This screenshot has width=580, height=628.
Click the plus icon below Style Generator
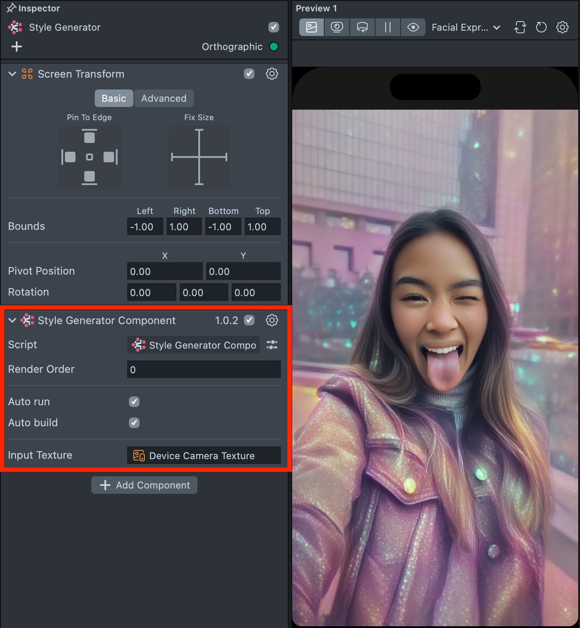click(x=17, y=46)
